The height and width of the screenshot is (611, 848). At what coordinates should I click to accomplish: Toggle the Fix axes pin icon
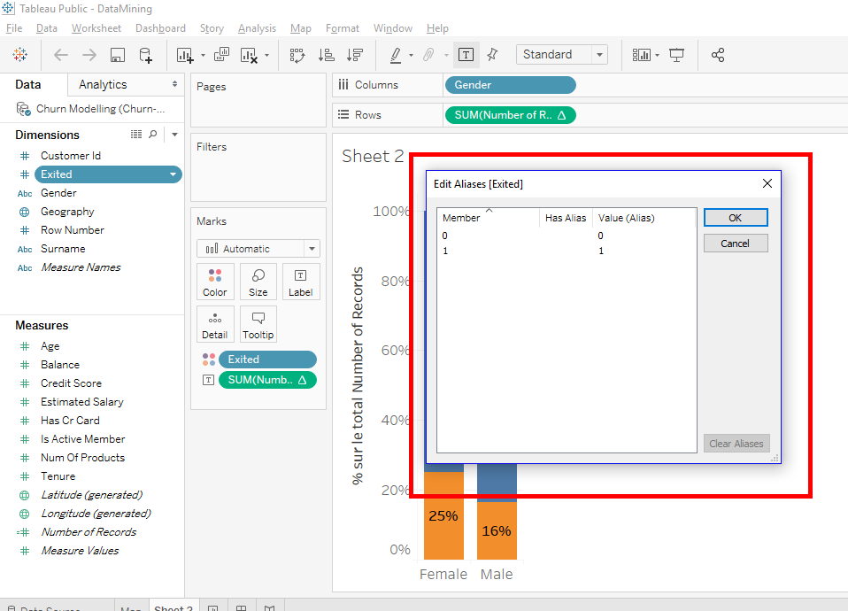[493, 55]
